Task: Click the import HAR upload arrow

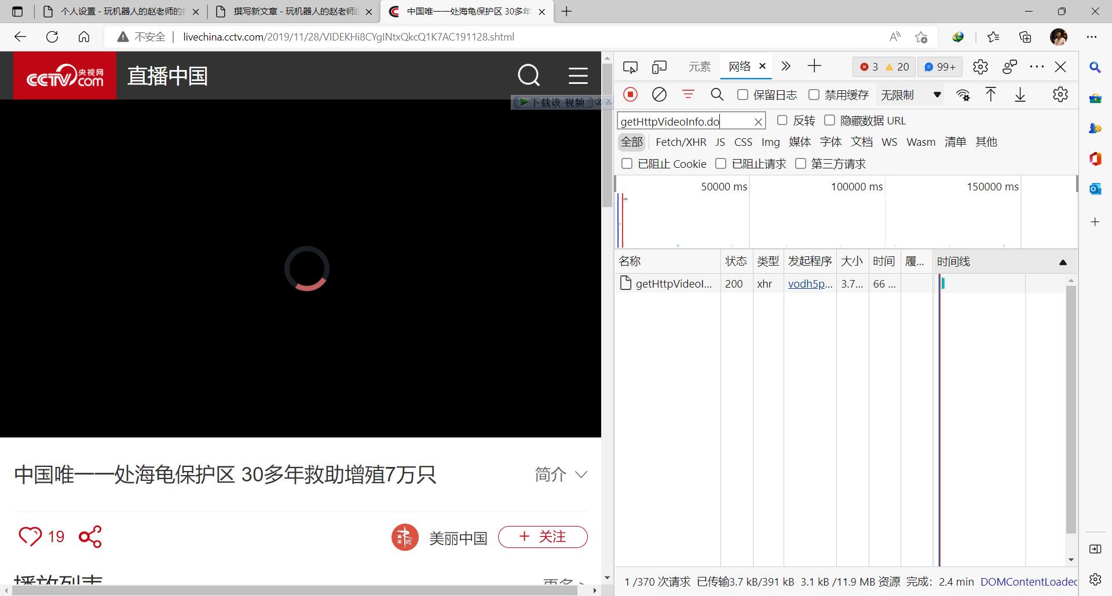Action: (x=991, y=94)
